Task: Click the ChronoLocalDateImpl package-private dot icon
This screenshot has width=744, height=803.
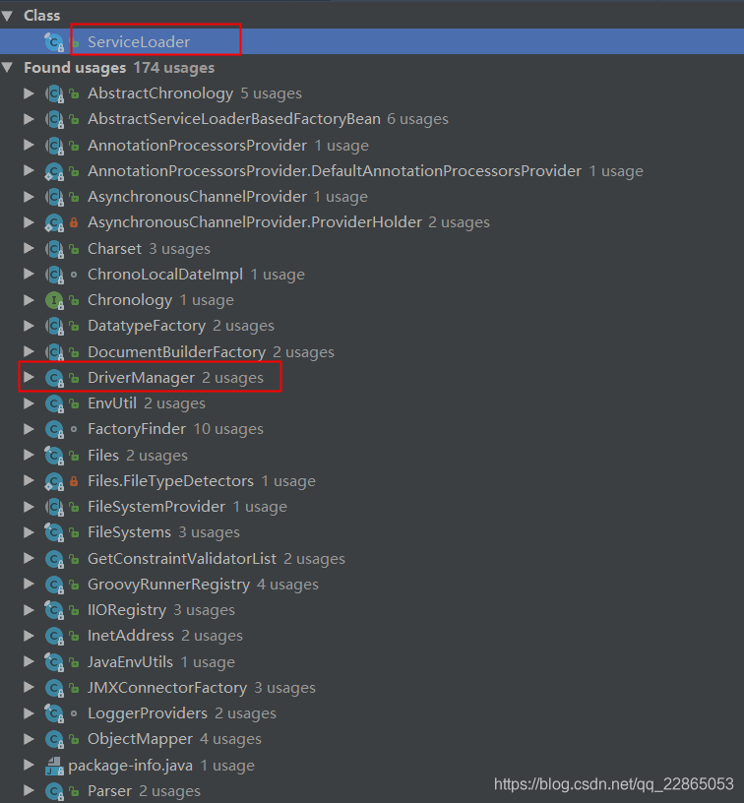Action: click(x=74, y=275)
